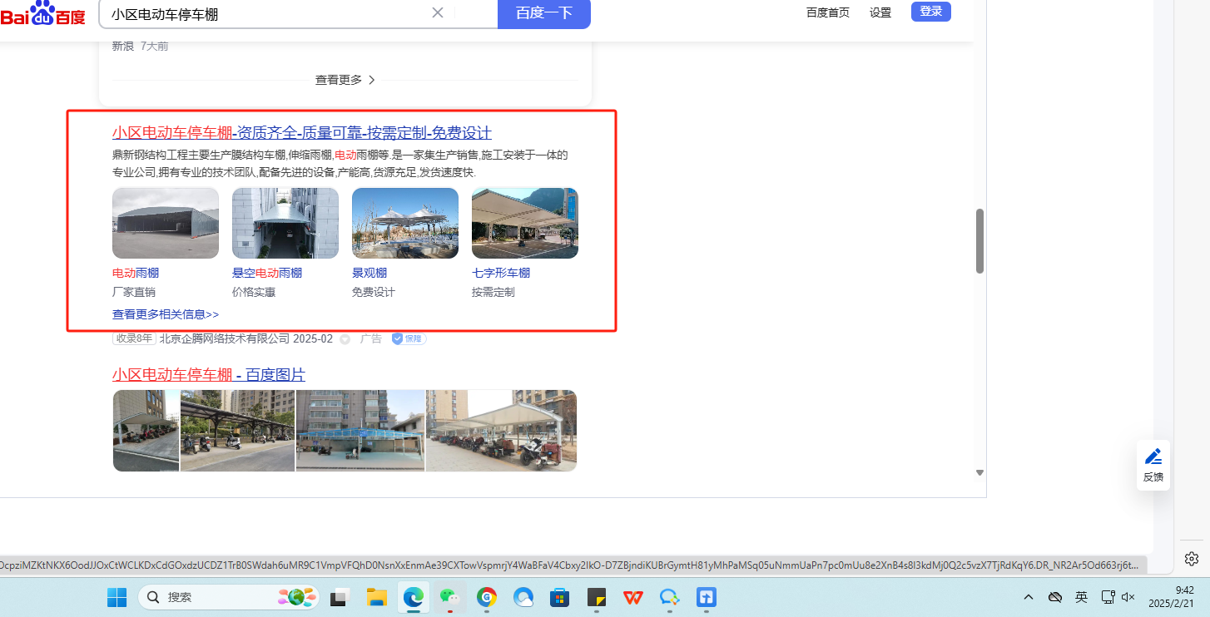Expand 查看更多 in news card
This screenshot has height=617, width=1210.
(345, 80)
